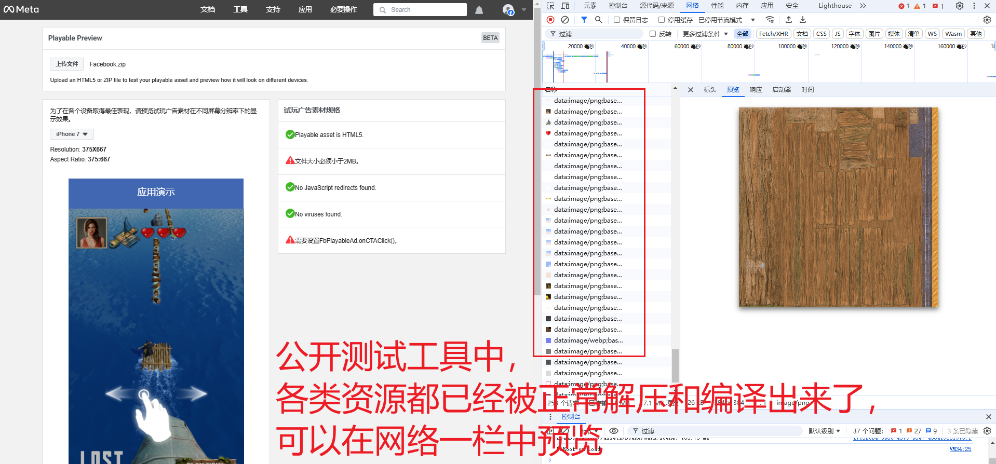Click in the Meta Search field
The height and width of the screenshot is (464, 996).
point(420,10)
